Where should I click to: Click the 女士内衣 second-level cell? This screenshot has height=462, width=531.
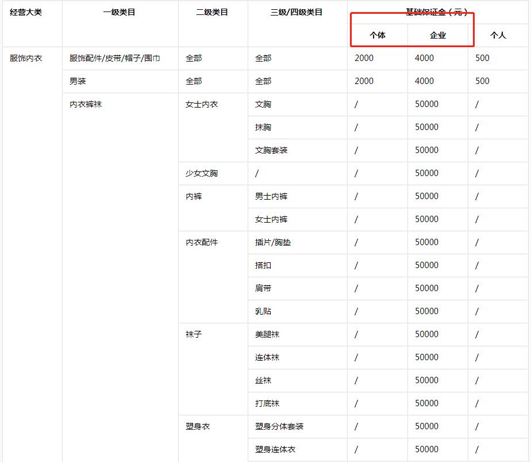click(201, 104)
